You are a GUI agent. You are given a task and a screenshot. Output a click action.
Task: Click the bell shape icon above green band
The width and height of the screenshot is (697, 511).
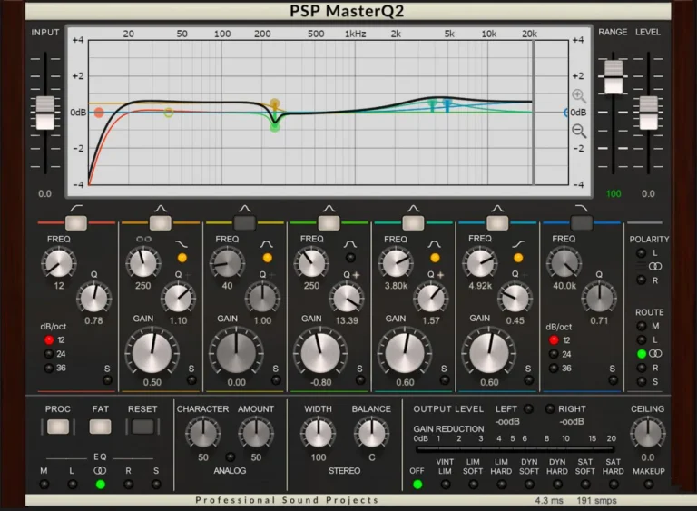[x=329, y=208]
